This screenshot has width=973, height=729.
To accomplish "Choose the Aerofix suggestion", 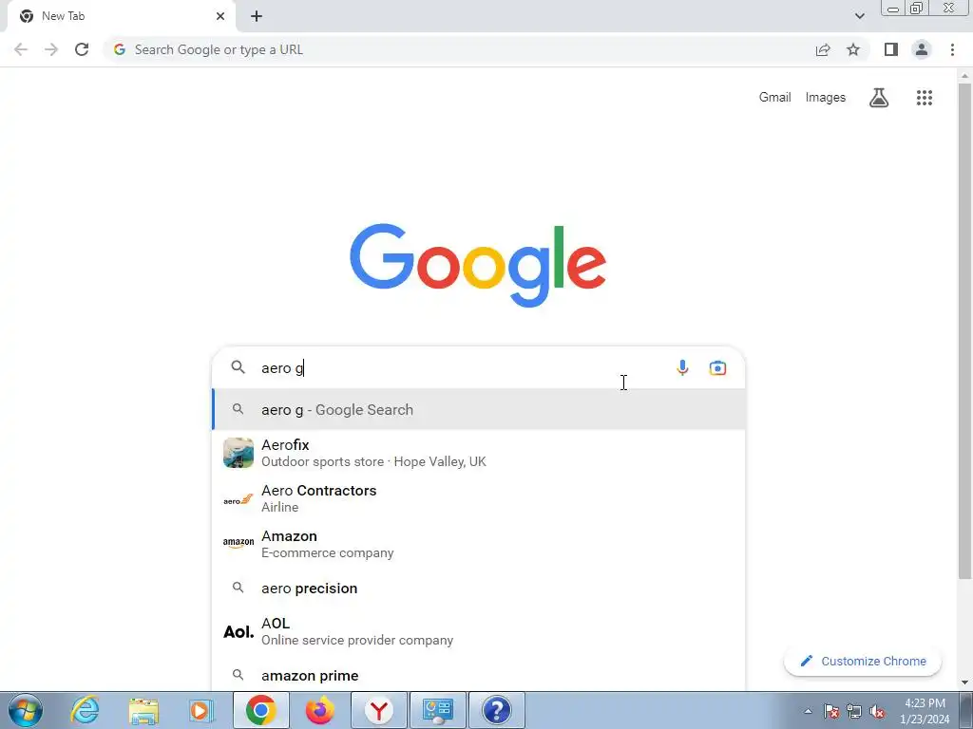I will pos(479,453).
